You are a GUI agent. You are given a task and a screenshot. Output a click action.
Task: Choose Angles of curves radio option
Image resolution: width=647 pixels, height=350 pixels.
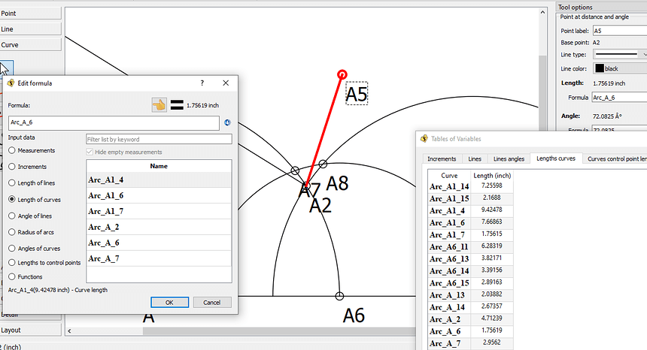coord(12,249)
